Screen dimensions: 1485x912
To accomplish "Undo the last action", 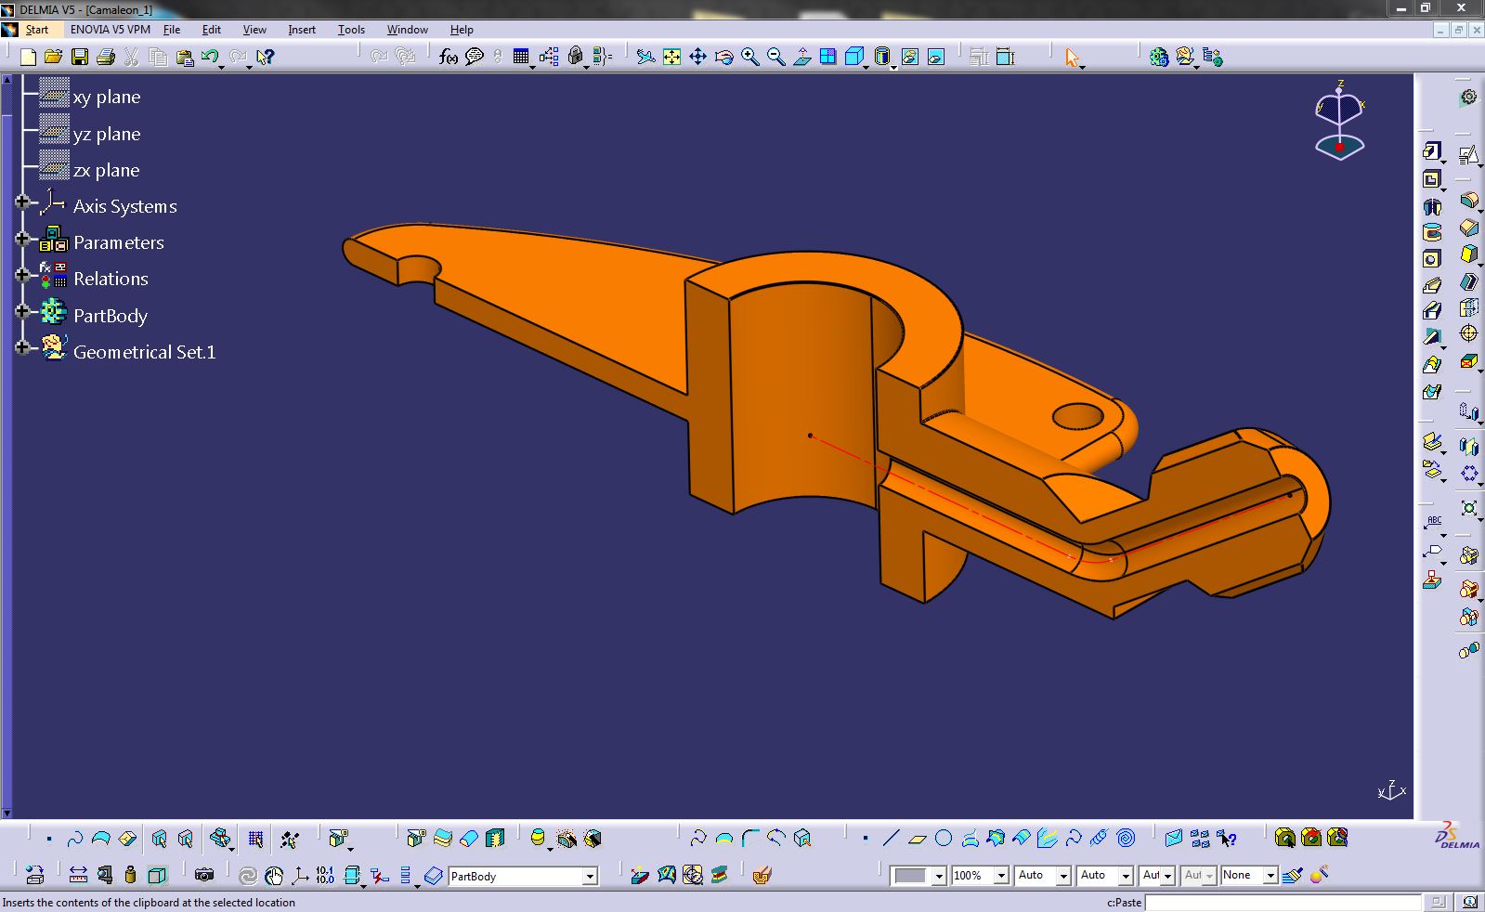I will [x=210, y=58].
